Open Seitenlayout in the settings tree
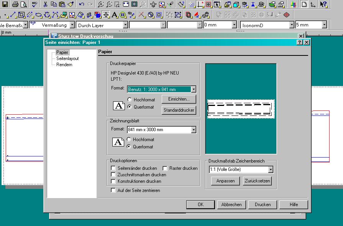The image size is (343, 226). [67, 59]
